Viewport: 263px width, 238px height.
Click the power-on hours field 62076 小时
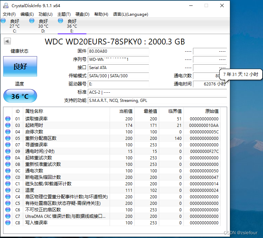tap(210, 84)
